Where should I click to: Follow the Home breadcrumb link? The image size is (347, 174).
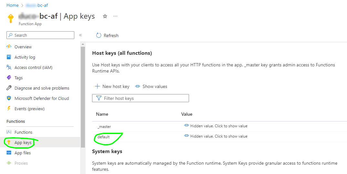(12, 5)
